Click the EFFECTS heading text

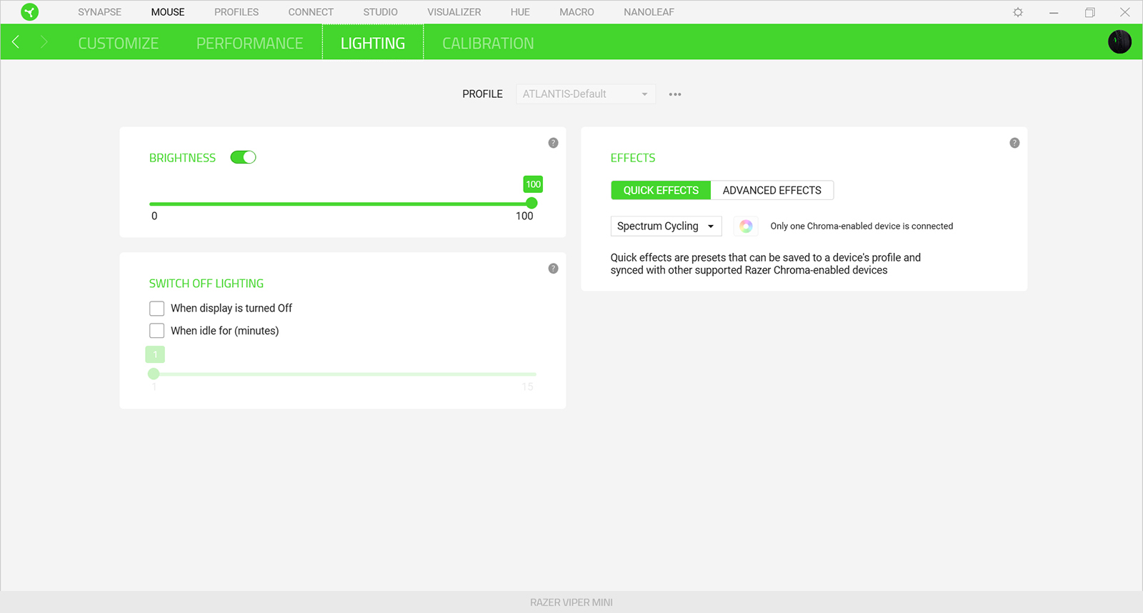(633, 158)
